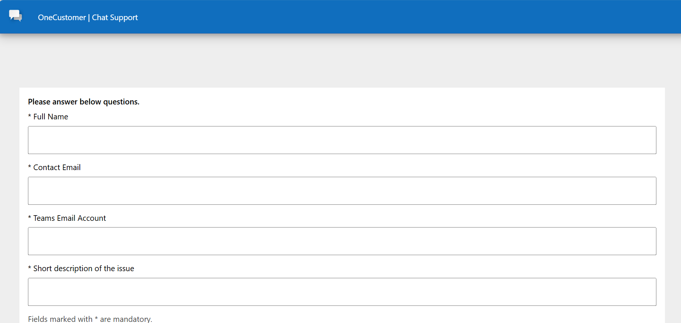Click the chat bubbles logo icon
This screenshot has height=323, width=681.
(16, 16)
